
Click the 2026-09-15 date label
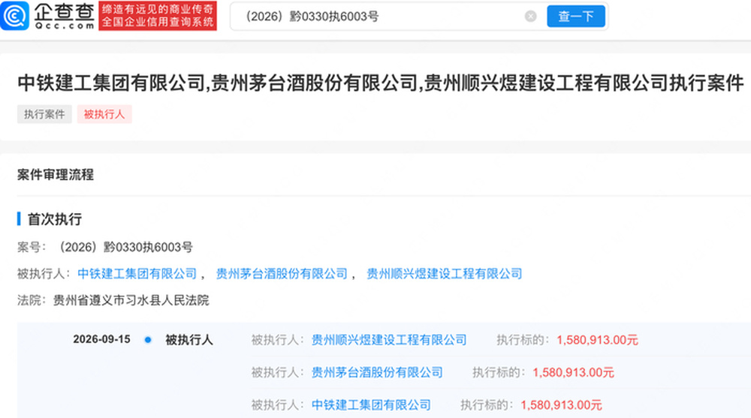pyautogui.click(x=101, y=339)
